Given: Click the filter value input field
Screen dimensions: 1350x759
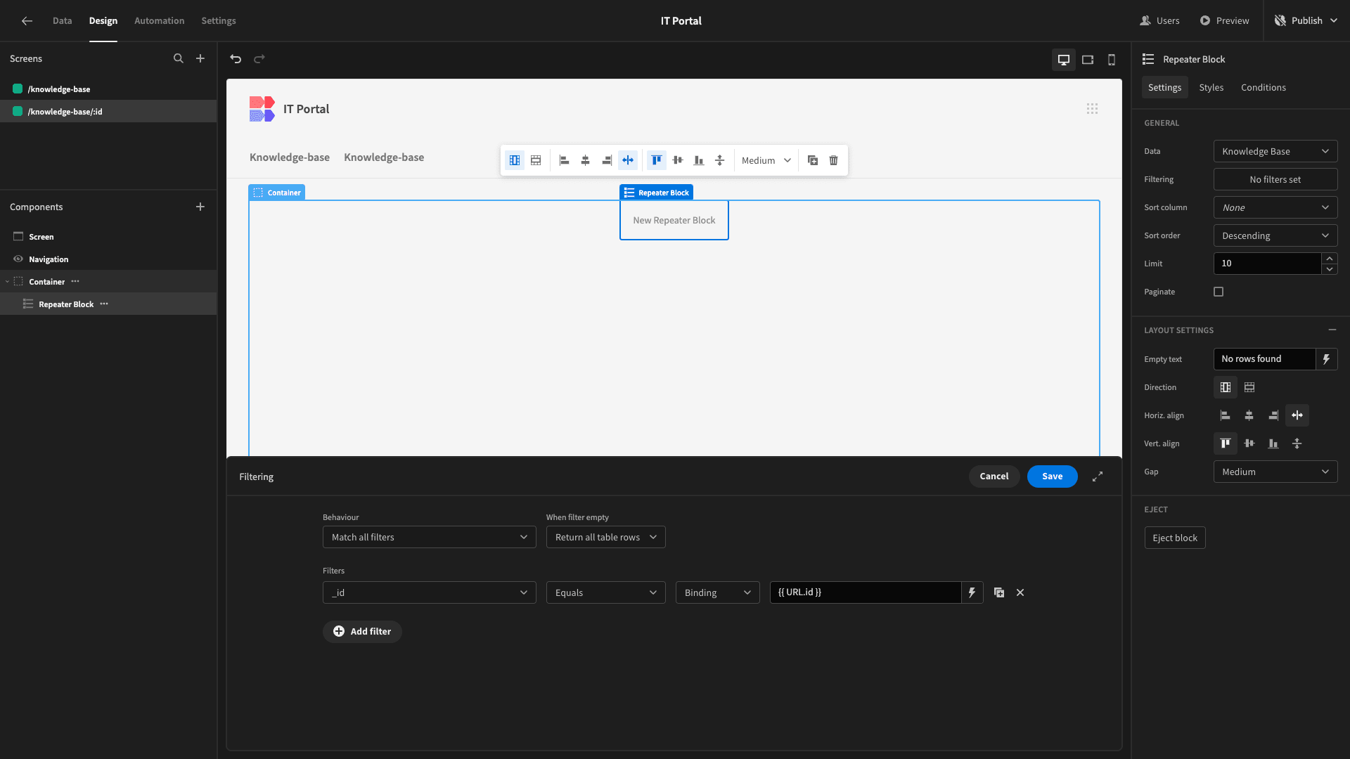Looking at the screenshot, I should click(x=866, y=592).
